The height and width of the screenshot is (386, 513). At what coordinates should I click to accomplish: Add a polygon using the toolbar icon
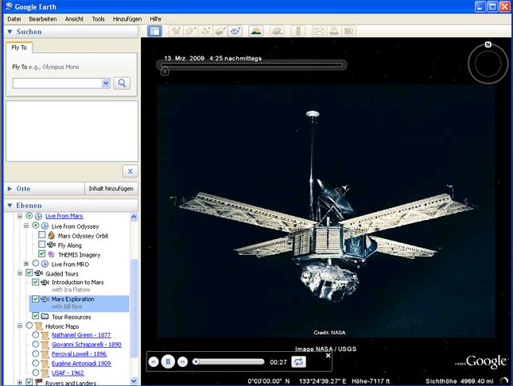pos(191,31)
